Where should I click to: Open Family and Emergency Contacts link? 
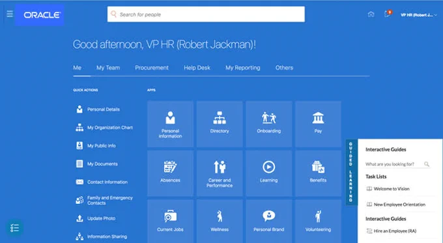tap(110, 200)
